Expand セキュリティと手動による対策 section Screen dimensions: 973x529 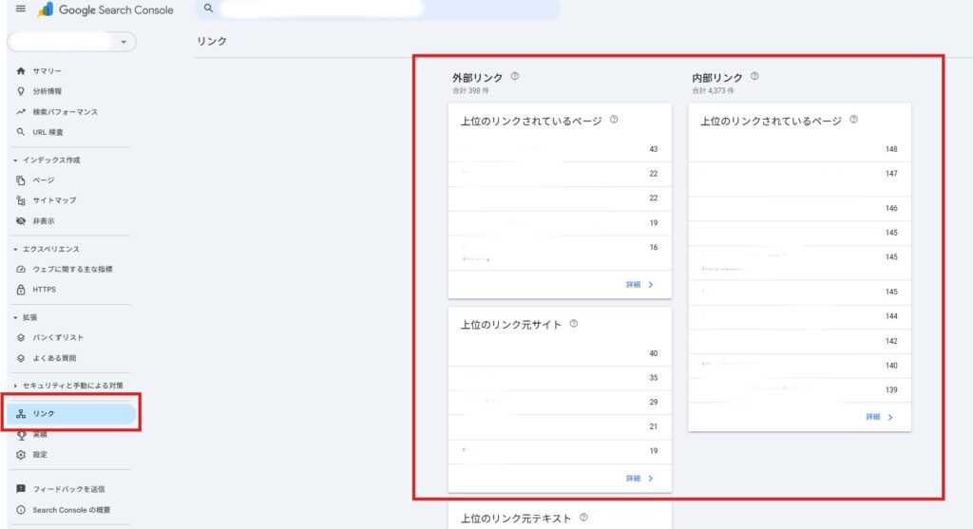68,386
